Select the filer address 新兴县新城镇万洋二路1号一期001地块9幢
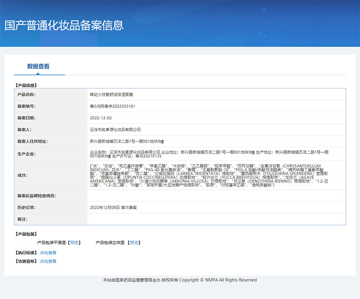 tap(127, 141)
